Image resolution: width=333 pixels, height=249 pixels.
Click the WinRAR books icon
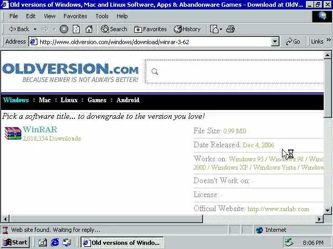tap(13, 133)
